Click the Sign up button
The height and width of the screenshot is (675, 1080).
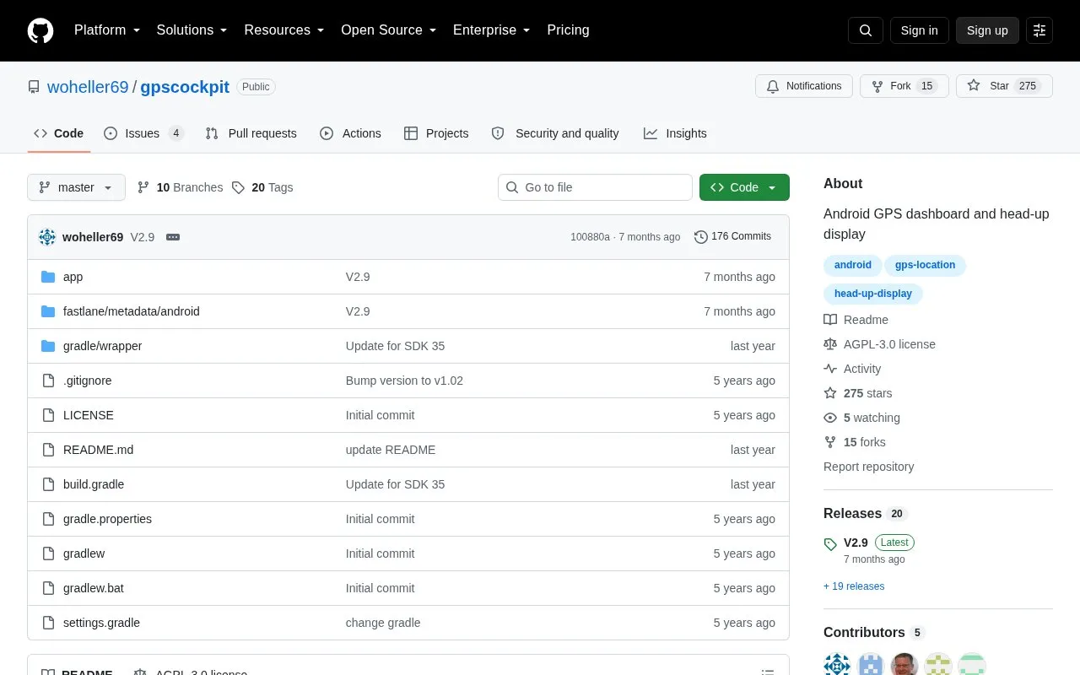coord(987,30)
